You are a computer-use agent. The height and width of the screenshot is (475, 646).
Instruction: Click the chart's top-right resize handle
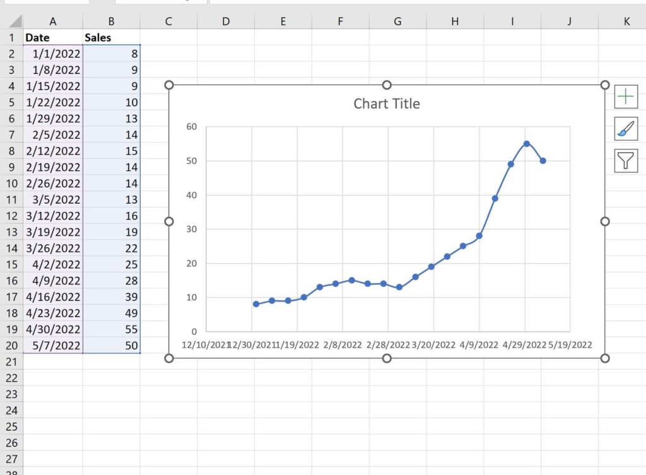pos(605,85)
